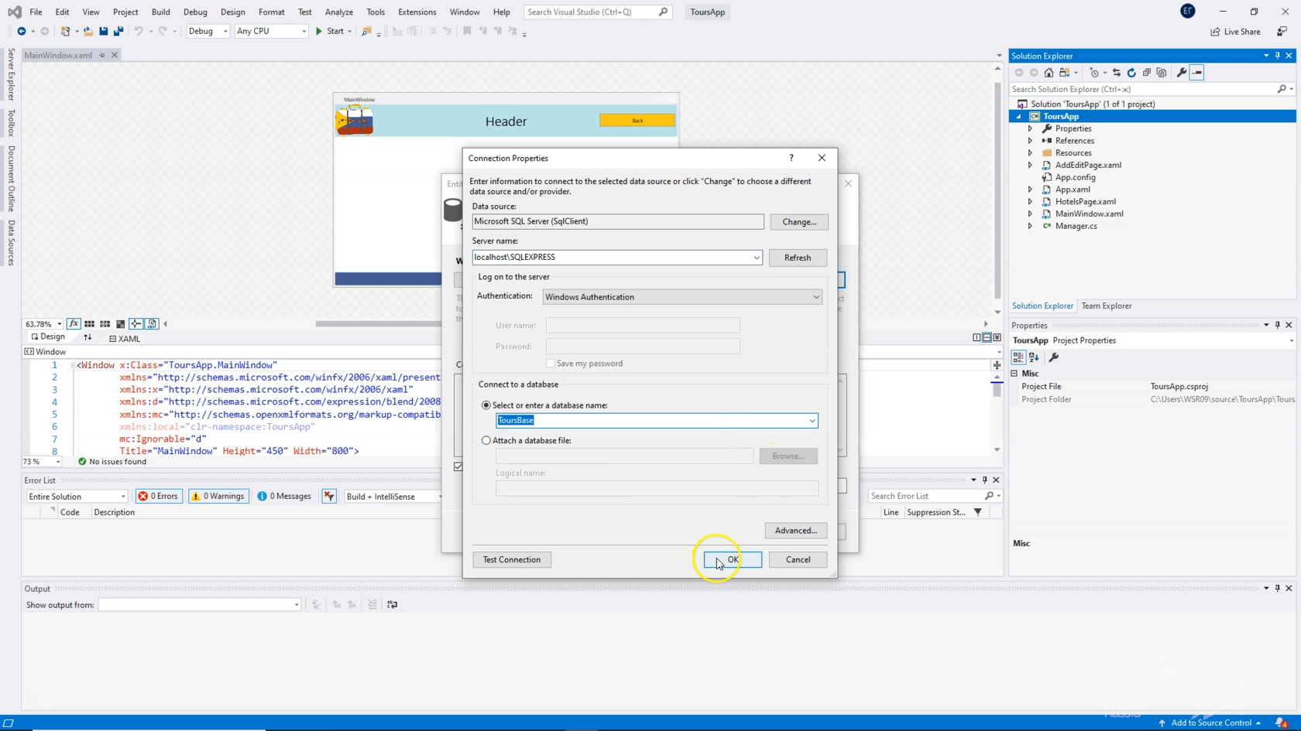
Task: Select MainWindow.xaml in Solution Explorer
Action: coord(1089,214)
